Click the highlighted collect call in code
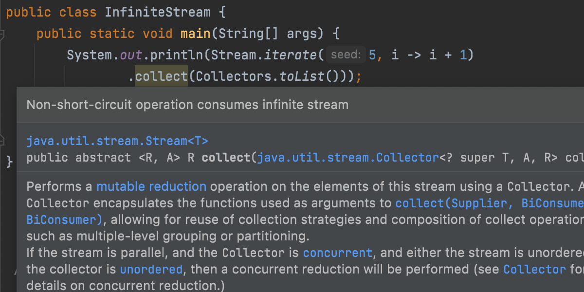This screenshot has width=584, height=292. coord(161,76)
